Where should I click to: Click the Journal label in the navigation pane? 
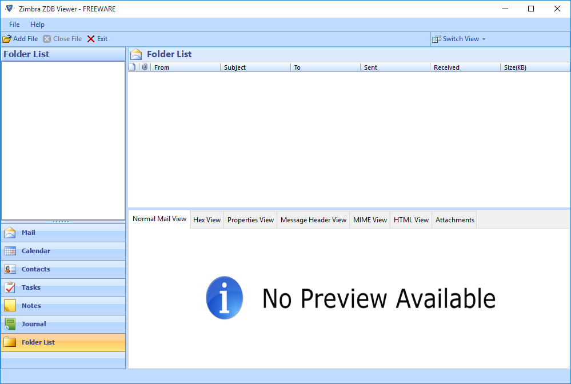tap(34, 324)
